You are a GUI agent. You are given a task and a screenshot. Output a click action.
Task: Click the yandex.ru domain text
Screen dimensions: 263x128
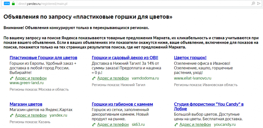59,115
